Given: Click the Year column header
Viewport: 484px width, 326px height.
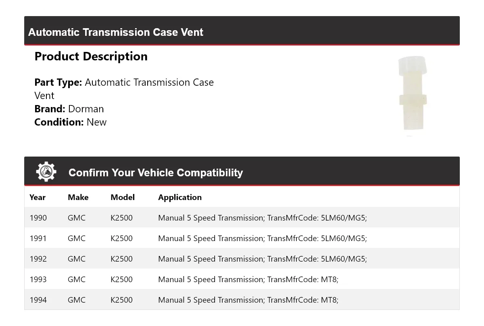Looking at the screenshot, I should 38,197.
